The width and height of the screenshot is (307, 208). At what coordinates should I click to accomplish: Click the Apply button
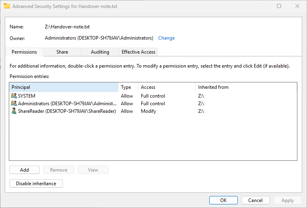[287, 200]
